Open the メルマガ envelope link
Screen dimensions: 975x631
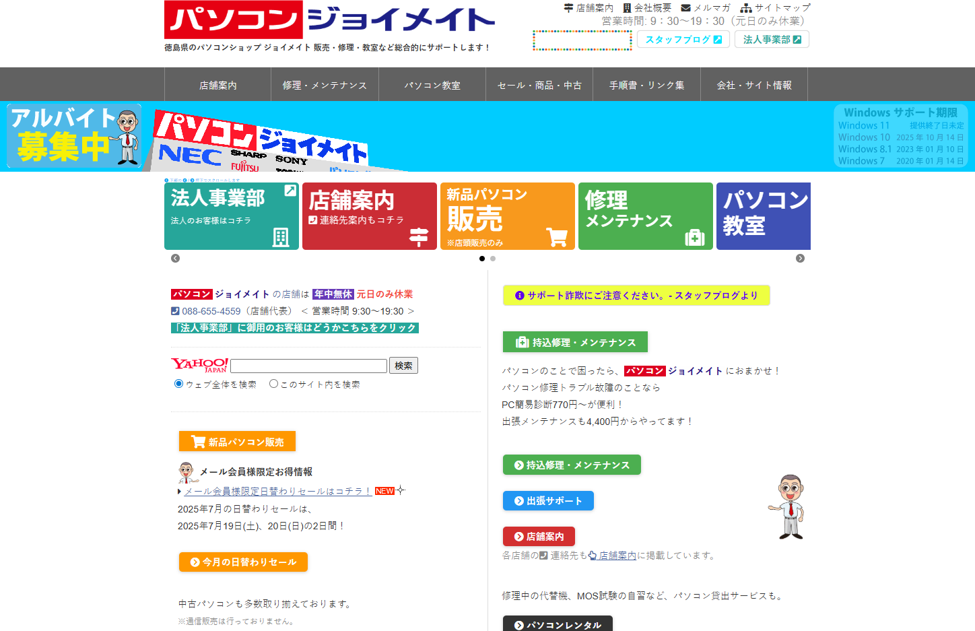tap(706, 8)
